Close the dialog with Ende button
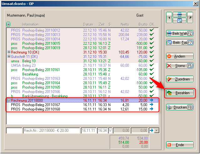 (x=180, y=145)
